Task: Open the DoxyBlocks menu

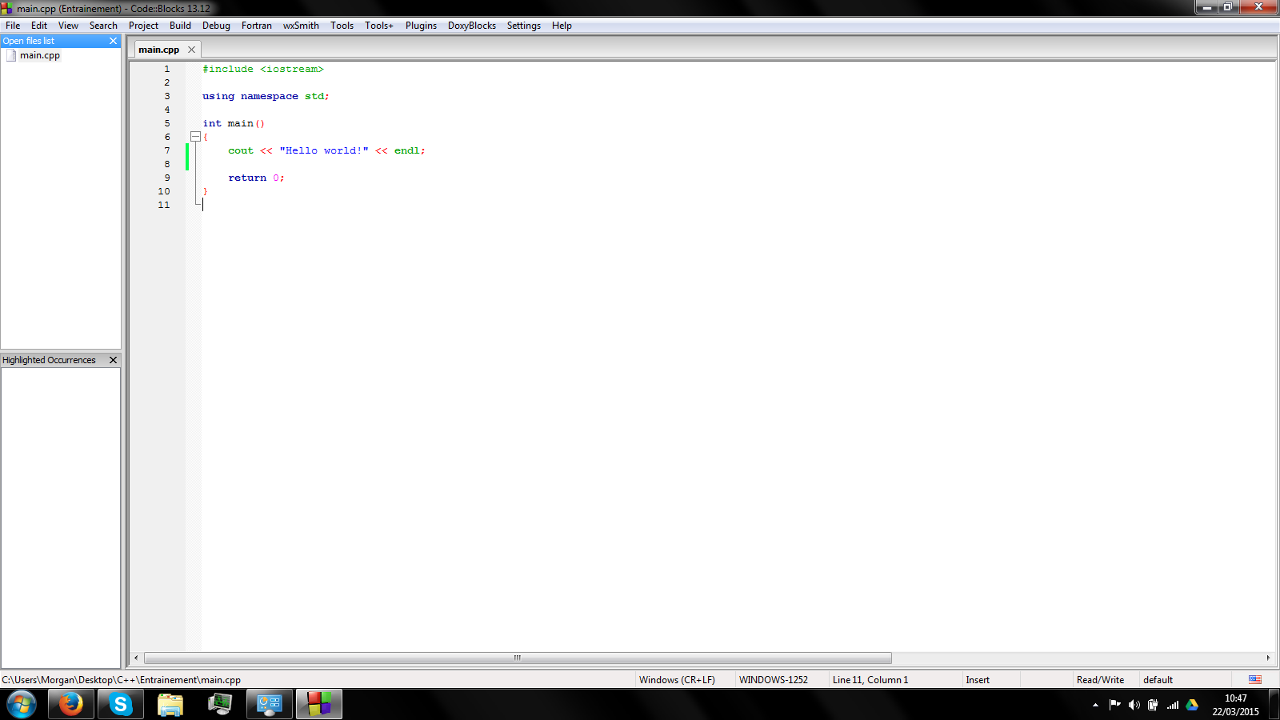Action: (471, 25)
